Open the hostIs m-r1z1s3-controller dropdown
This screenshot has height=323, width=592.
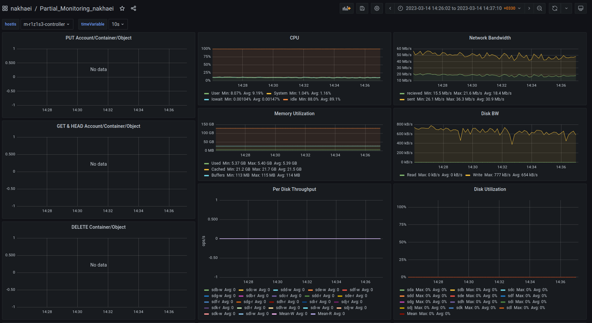46,24
